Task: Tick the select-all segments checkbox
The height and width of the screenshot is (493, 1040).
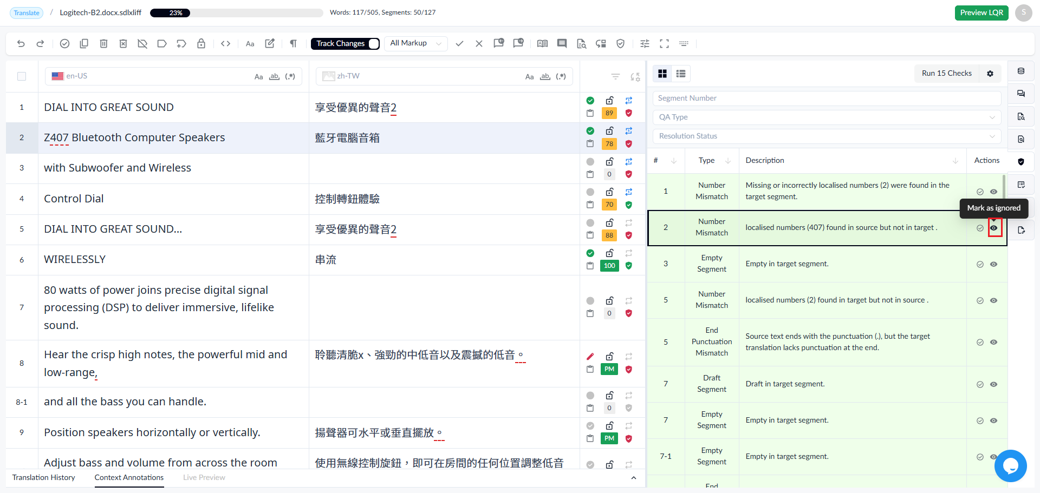Action: click(x=22, y=76)
